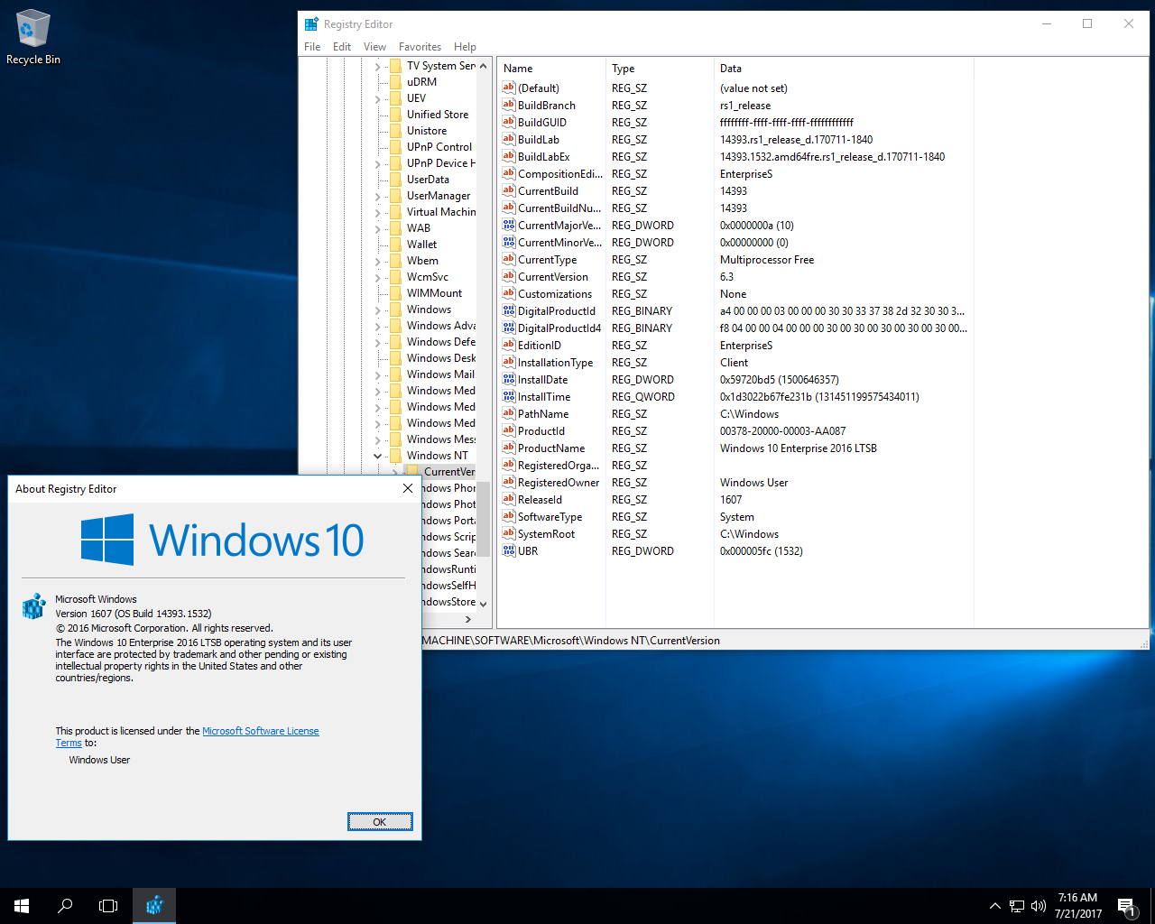Expand the WcmSvc key
This screenshot has width=1155, height=924.
[378, 277]
